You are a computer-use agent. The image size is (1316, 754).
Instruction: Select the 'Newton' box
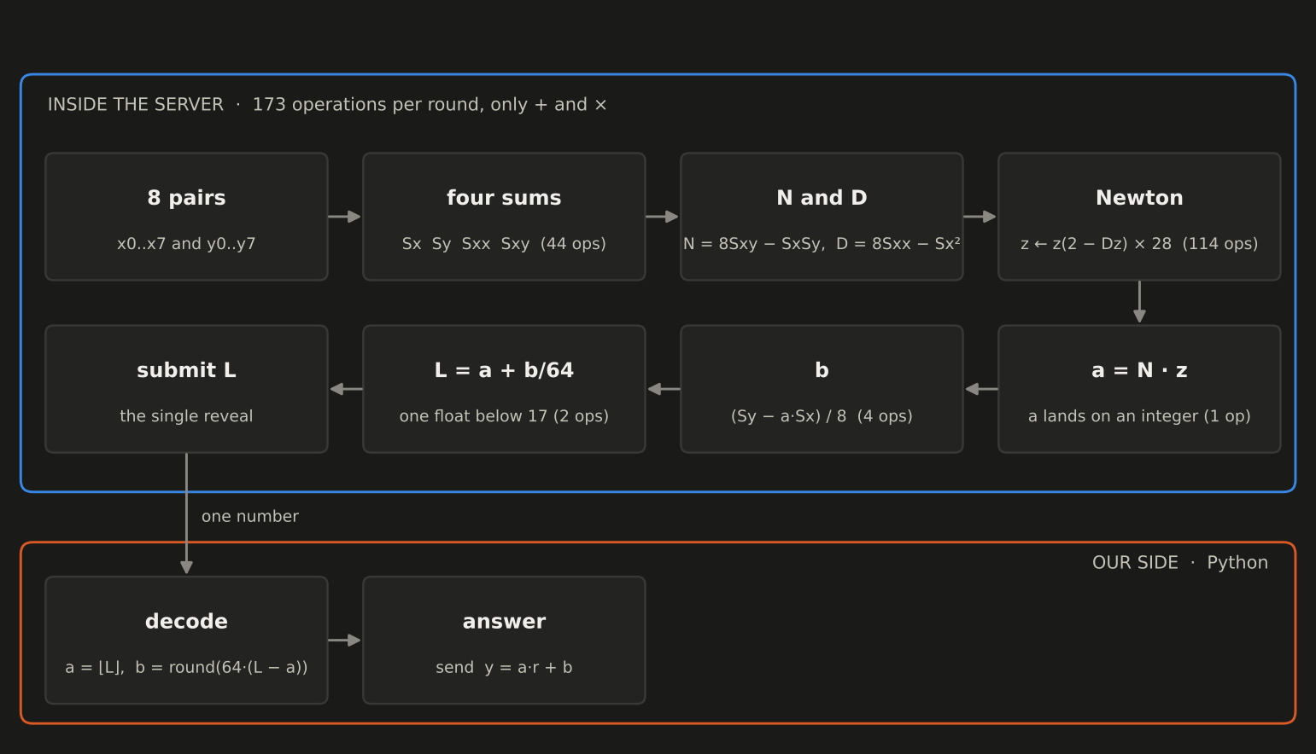(x=1139, y=217)
